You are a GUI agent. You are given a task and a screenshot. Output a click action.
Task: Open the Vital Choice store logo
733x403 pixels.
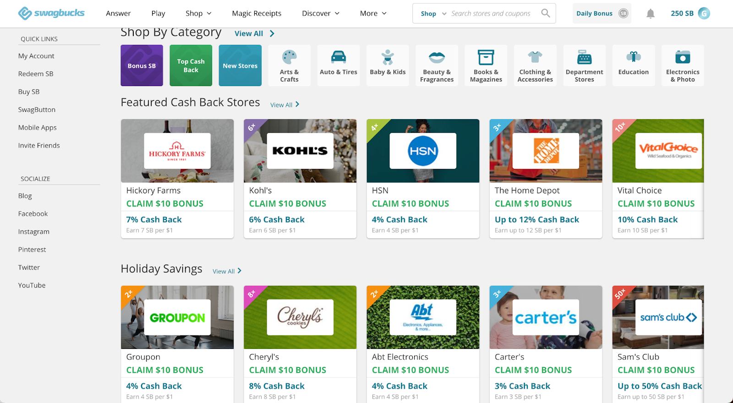point(669,151)
